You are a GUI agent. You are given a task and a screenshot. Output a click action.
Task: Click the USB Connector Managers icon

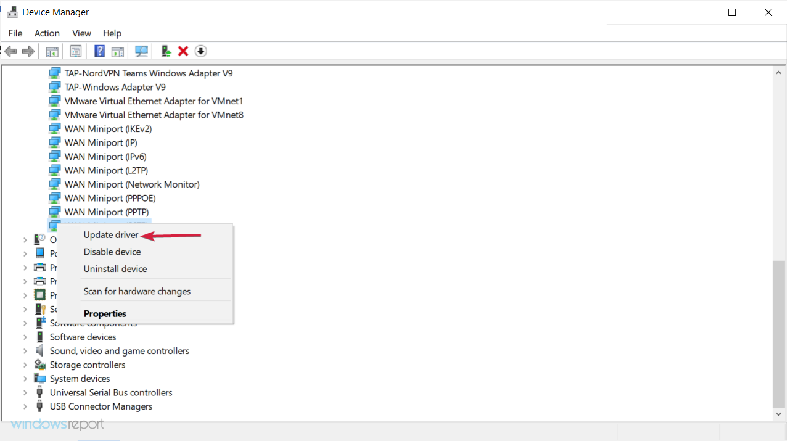pyautogui.click(x=40, y=406)
